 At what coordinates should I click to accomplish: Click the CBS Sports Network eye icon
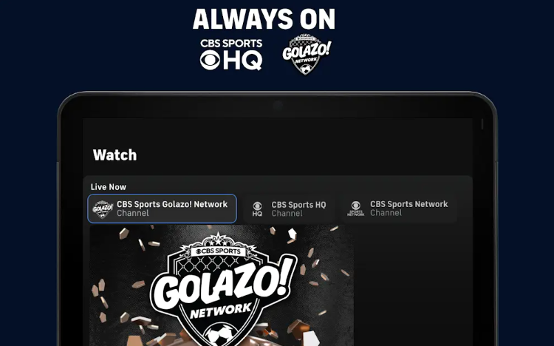[x=356, y=208]
